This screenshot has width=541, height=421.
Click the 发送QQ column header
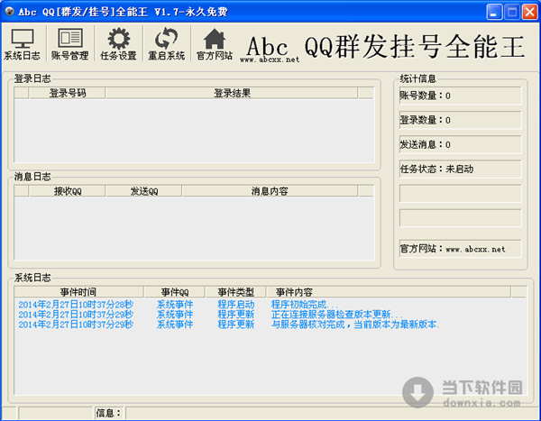tap(144, 191)
